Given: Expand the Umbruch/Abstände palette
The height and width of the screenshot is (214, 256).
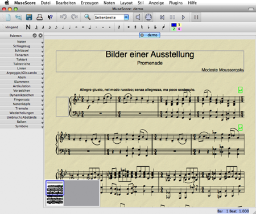Looking at the screenshot, I should tap(22, 118).
